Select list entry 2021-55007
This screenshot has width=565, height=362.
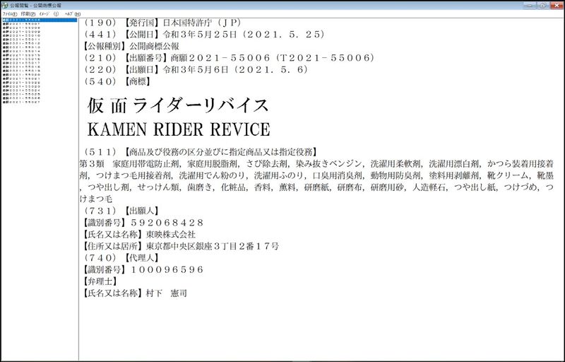21,24
